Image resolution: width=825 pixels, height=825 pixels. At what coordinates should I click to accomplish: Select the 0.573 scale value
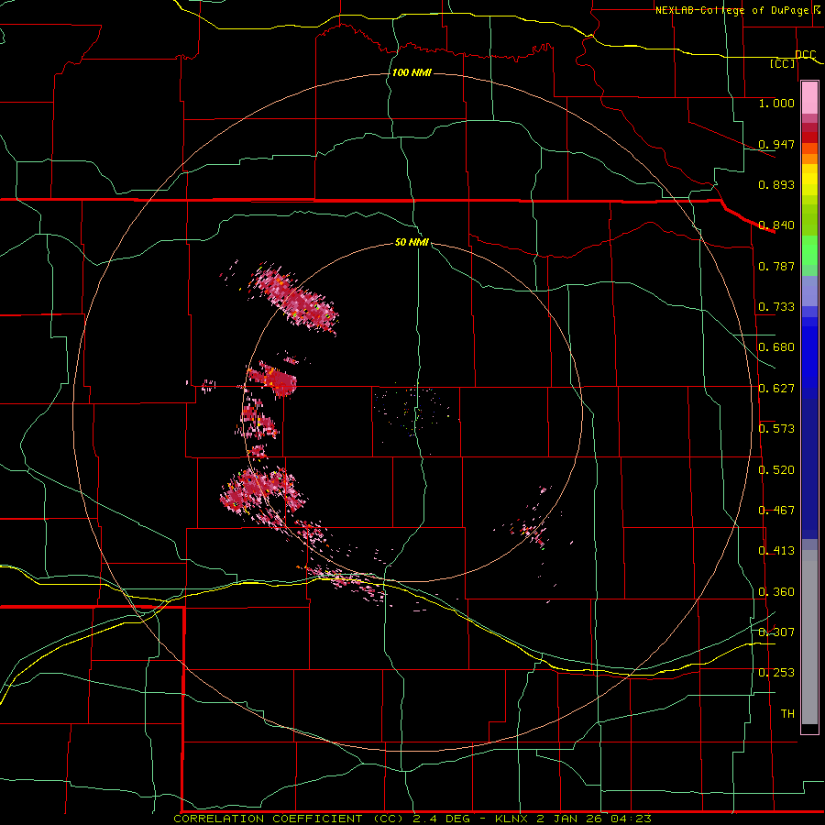tap(776, 429)
